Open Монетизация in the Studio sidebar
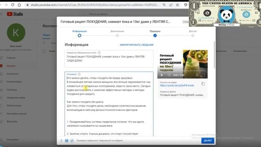Viewport: 261px width, 147px height. 14,105
